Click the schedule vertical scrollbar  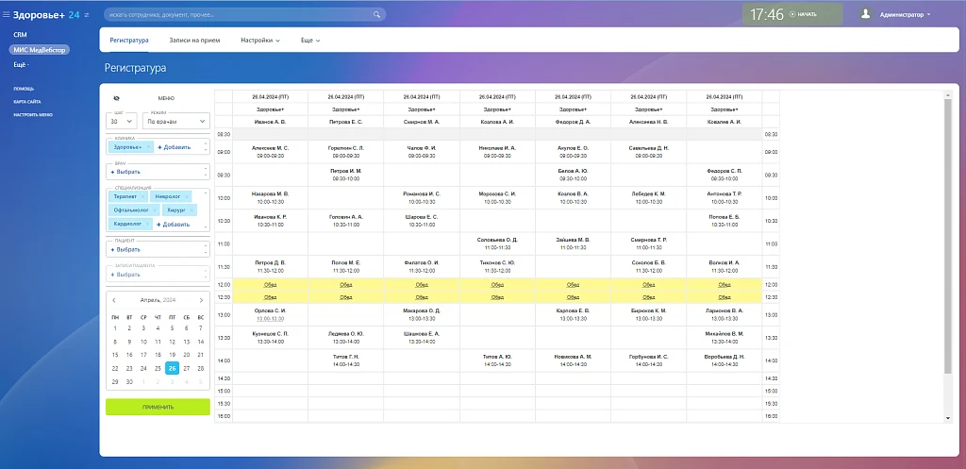tap(947, 234)
